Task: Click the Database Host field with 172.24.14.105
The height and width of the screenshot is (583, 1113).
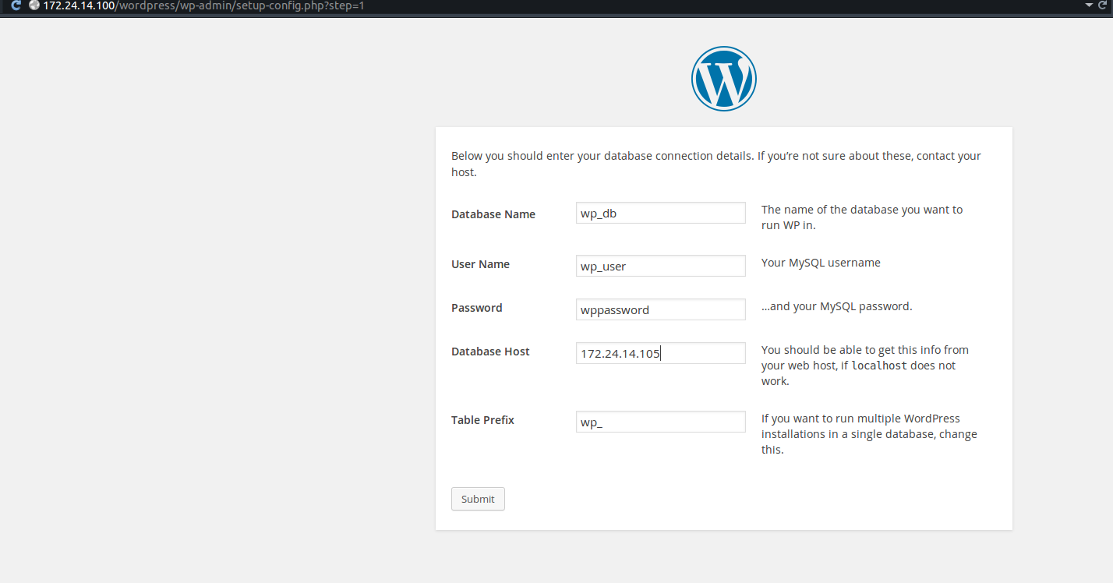Action: click(661, 353)
